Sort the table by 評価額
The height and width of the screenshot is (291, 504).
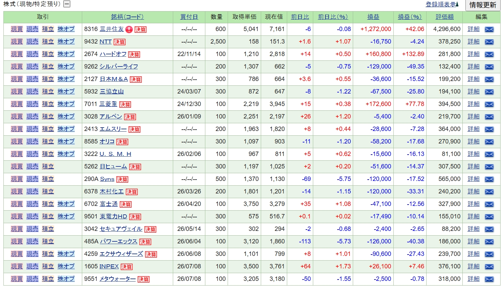444,17
